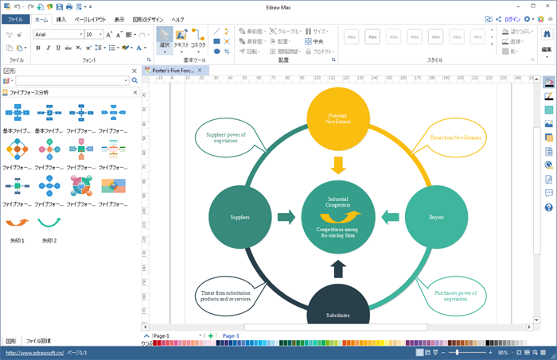The image size is (557, 360).
Task: Toggle Italic text style
Action: [48, 48]
